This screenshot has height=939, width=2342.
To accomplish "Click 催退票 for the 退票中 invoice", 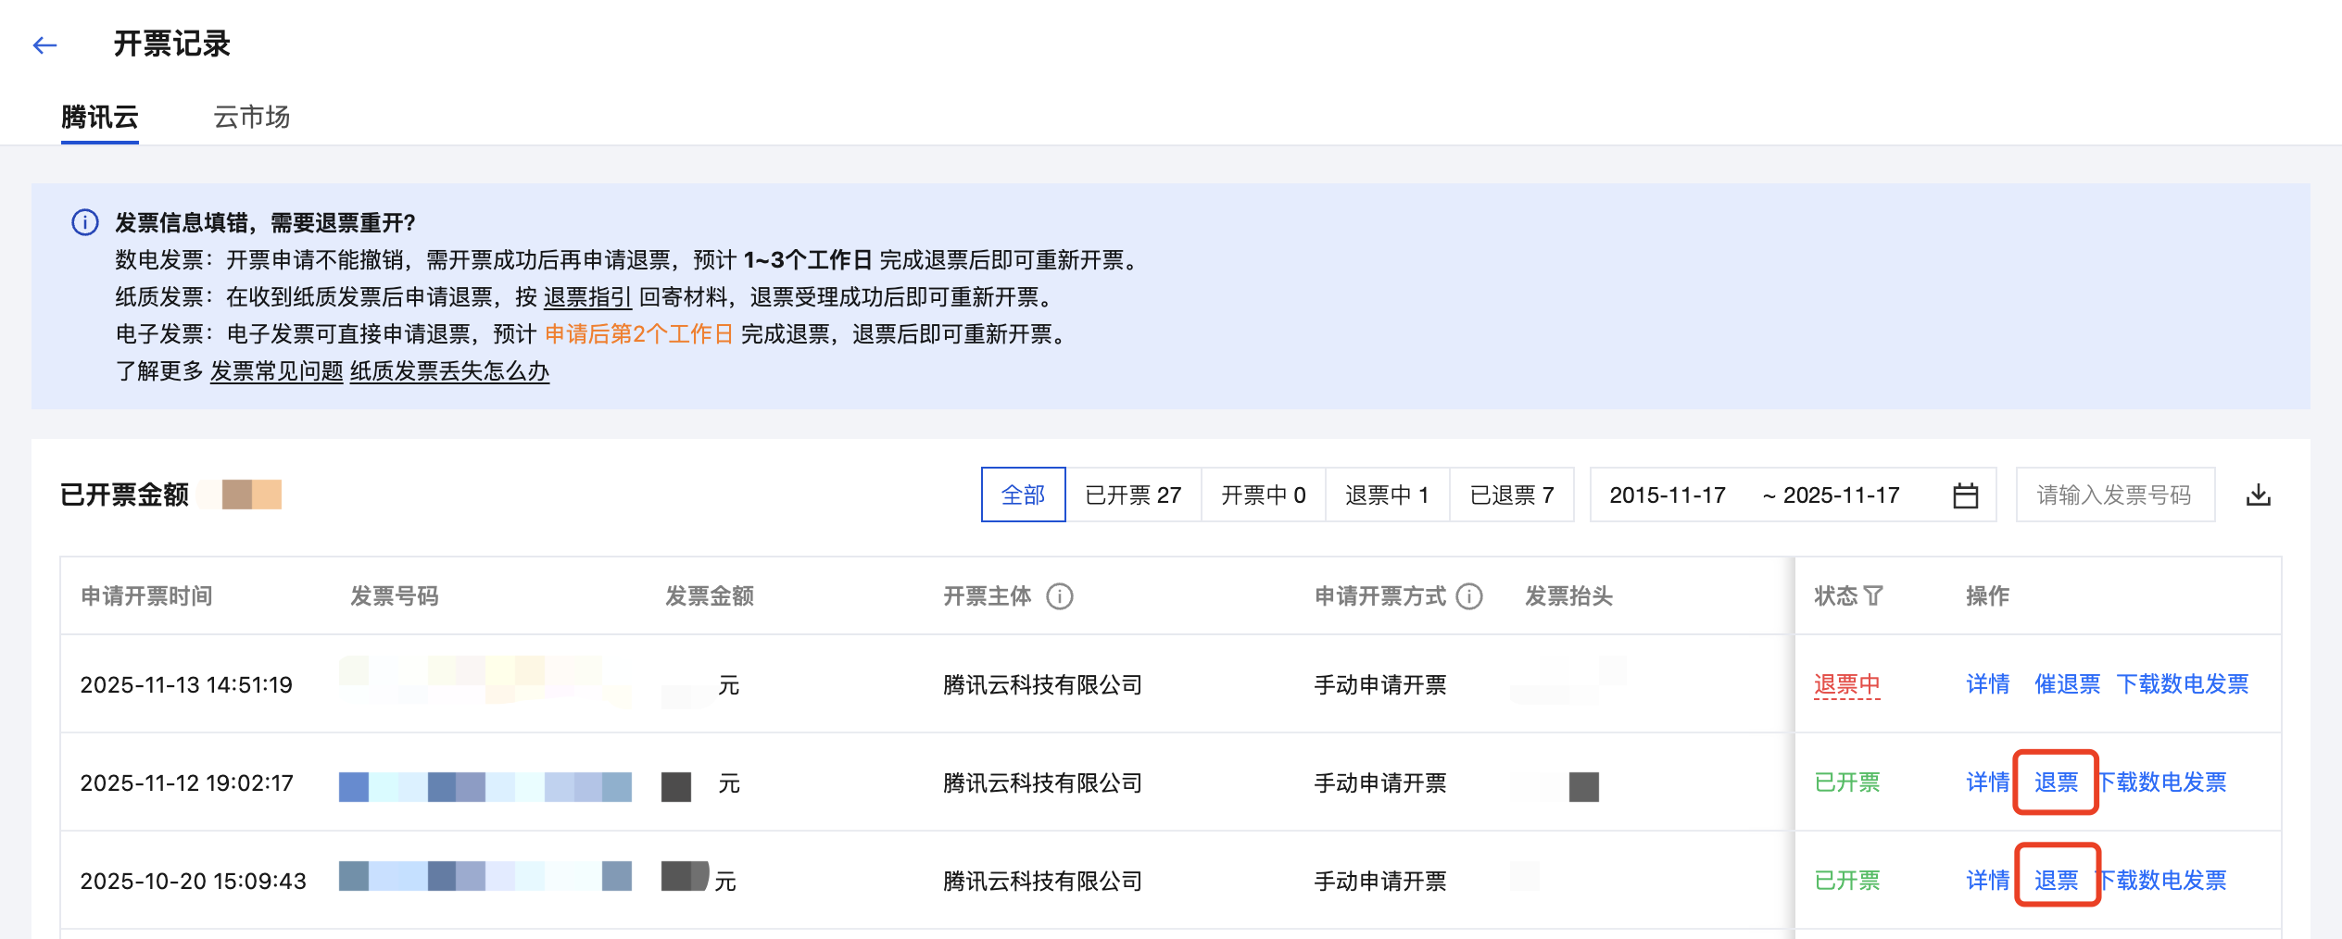I will tap(2067, 684).
